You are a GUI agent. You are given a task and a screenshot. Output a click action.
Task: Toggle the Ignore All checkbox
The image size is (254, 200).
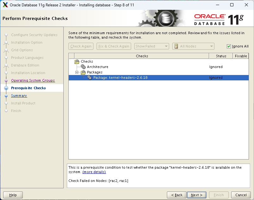229,46
